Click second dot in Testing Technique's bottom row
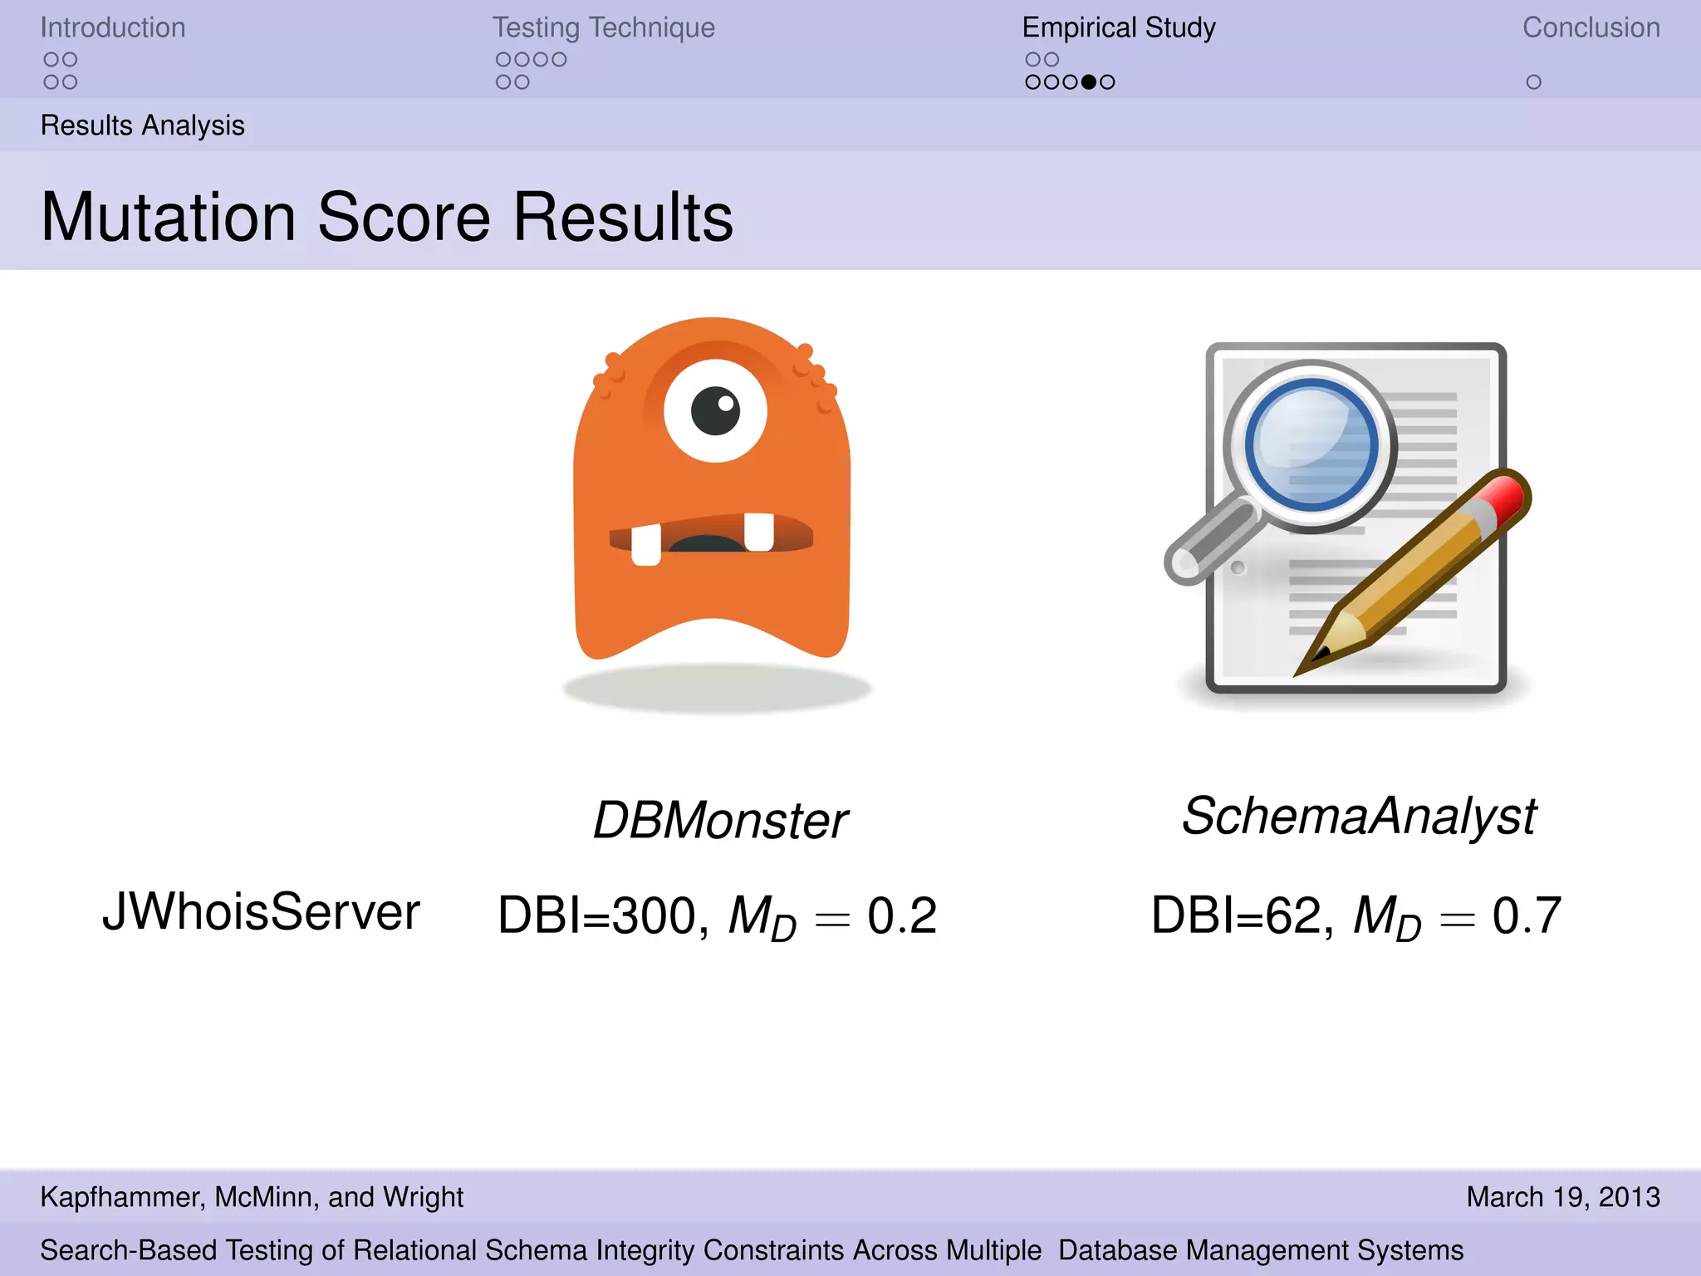Viewport: 1701px width, 1276px height. 522,82
